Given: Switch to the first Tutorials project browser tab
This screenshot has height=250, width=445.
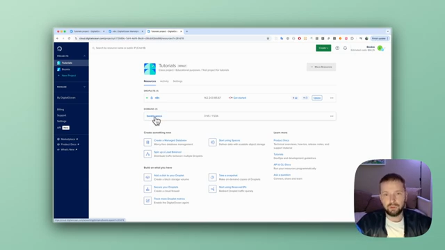Looking at the screenshot, I should [x=88, y=31].
